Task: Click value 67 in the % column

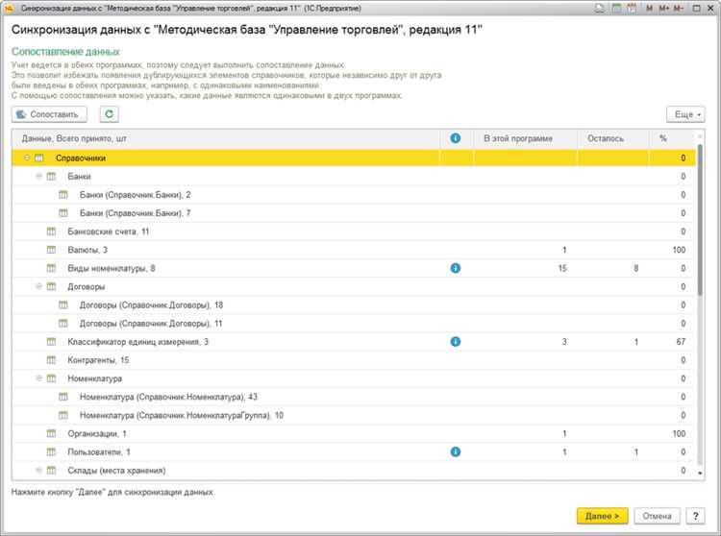Action: [681, 342]
